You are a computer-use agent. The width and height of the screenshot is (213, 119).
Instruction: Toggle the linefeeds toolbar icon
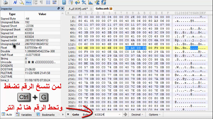(35, 2)
